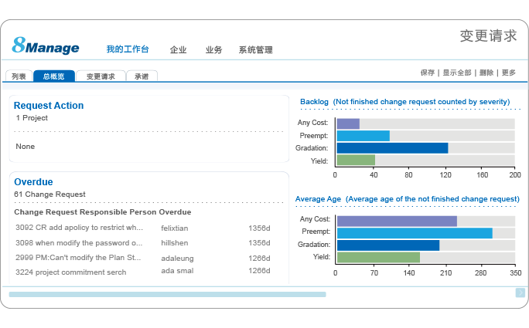Open the 我的工作台 menu
The image size is (529, 328).
(127, 50)
